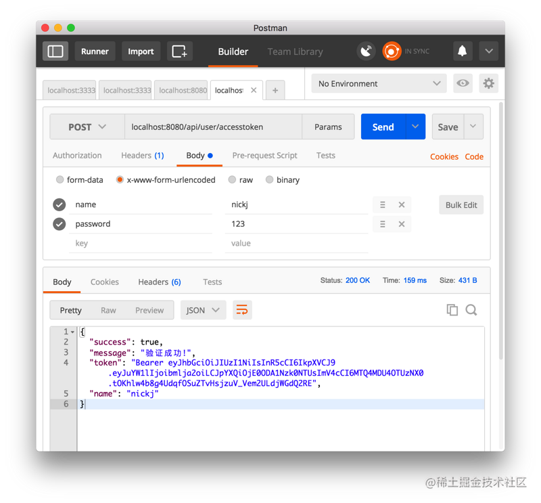
Task: Open the top-right chevron menu
Action: pos(488,51)
